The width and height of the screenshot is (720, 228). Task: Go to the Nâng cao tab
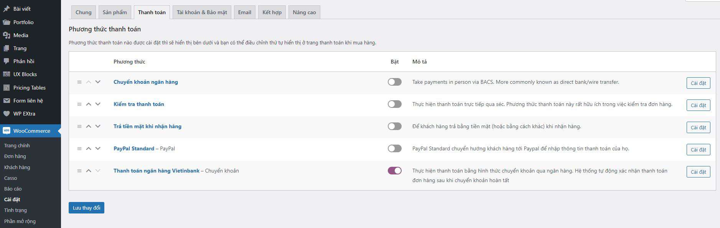pyautogui.click(x=305, y=12)
